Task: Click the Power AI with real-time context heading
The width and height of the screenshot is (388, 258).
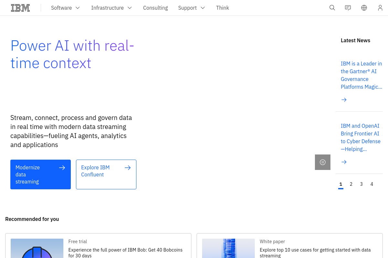Action: 72,54
